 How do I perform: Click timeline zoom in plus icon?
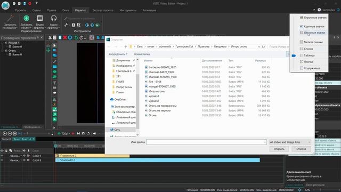pyautogui.click(x=5, y=133)
